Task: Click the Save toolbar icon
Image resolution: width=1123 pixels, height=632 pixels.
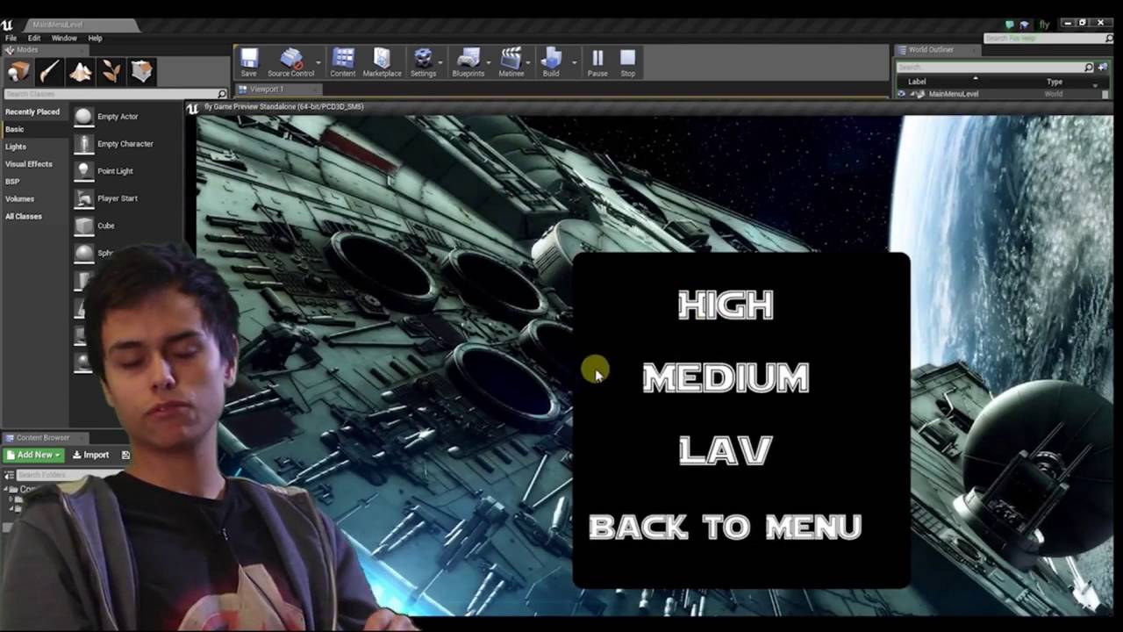Action: [249, 59]
